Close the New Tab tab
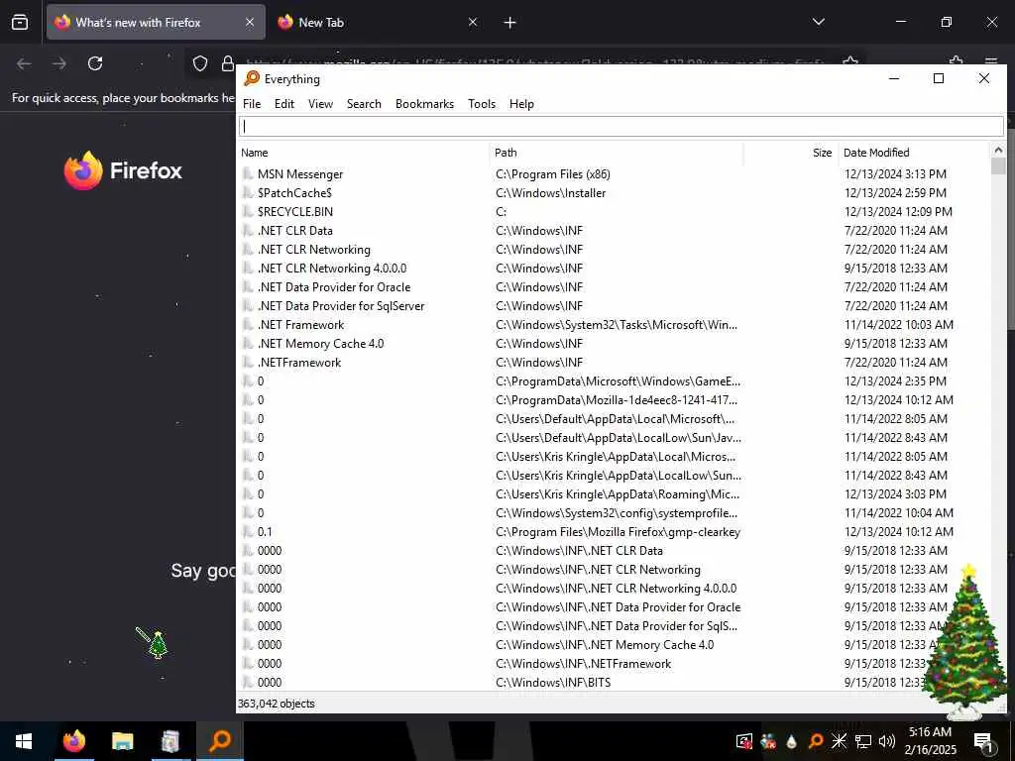 tap(473, 22)
